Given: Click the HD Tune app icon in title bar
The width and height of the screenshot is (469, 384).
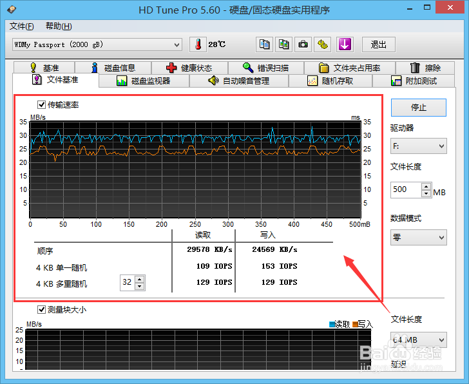Looking at the screenshot, I should point(12,10).
